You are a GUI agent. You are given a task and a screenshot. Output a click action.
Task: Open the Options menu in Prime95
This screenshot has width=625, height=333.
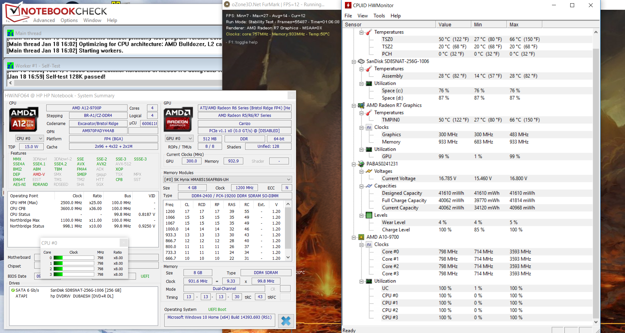pyautogui.click(x=69, y=20)
